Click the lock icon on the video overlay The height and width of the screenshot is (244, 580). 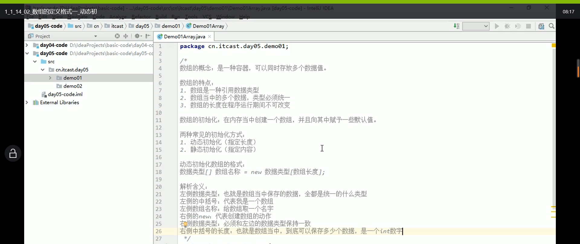pyautogui.click(x=13, y=153)
